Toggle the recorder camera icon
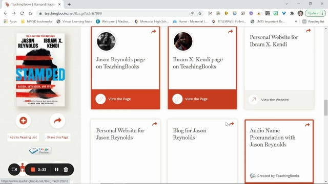Viewport: 328px width, 184px height. click(14, 169)
